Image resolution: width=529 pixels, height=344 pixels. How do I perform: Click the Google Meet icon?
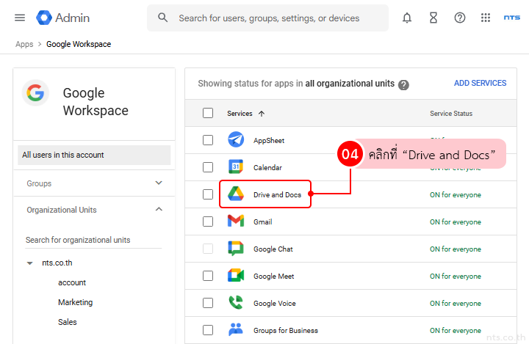pos(235,276)
